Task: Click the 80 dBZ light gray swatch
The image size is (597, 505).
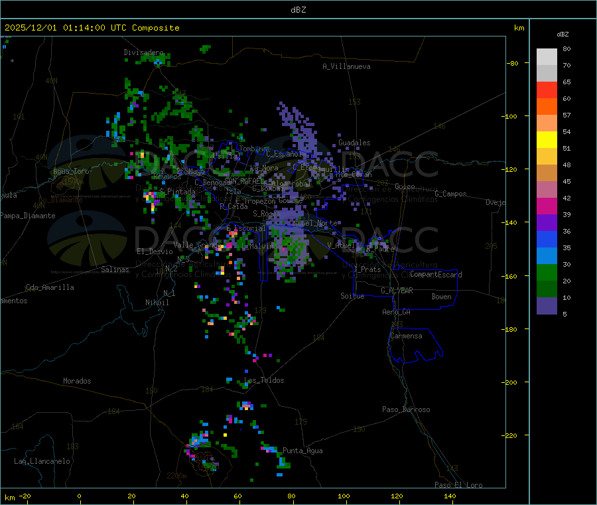Action: tap(547, 57)
